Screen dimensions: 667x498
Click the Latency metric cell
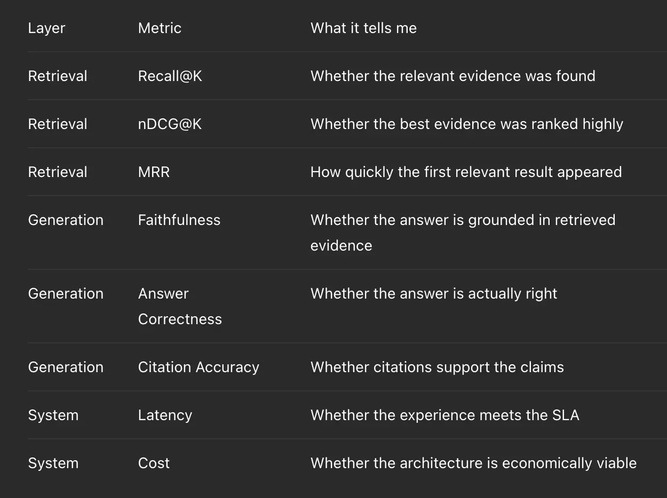165,415
